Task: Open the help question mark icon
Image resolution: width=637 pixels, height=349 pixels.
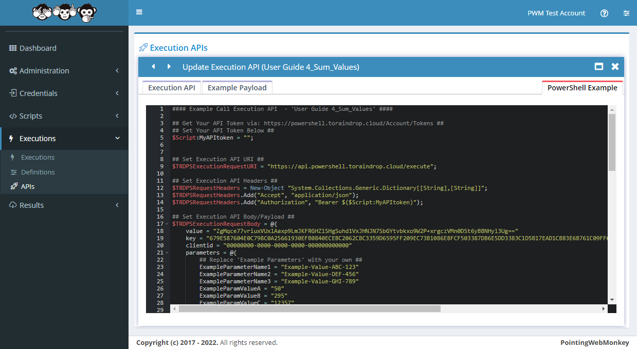Action: click(x=604, y=13)
